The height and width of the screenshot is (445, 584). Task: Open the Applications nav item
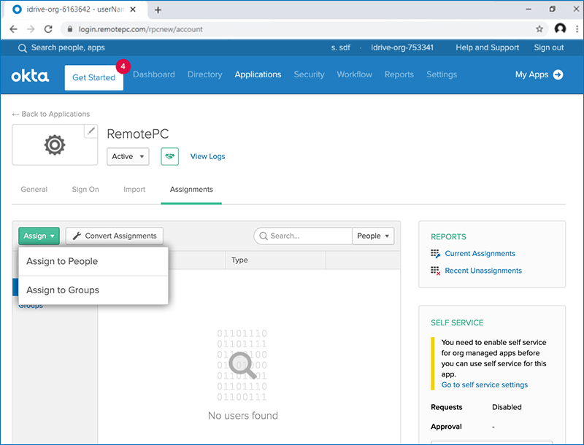coord(258,74)
